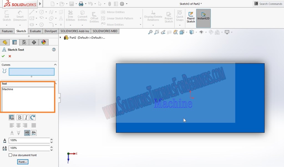Screen dimensions: 284x167
Task: Accept the sketch text with the green checkmark
Action: click(3, 56)
